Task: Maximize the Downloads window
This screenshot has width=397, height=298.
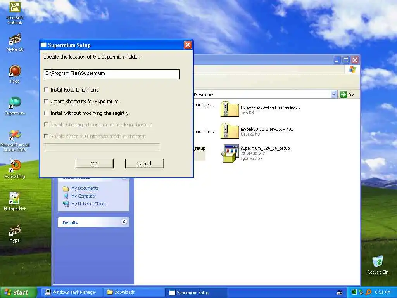Action: tap(346, 60)
